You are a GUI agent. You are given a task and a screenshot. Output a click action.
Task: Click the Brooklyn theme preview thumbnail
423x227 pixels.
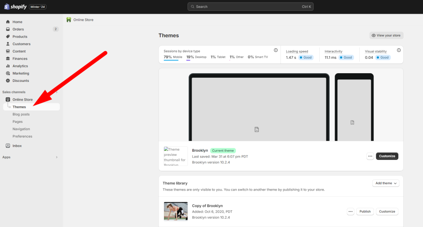(x=176, y=156)
